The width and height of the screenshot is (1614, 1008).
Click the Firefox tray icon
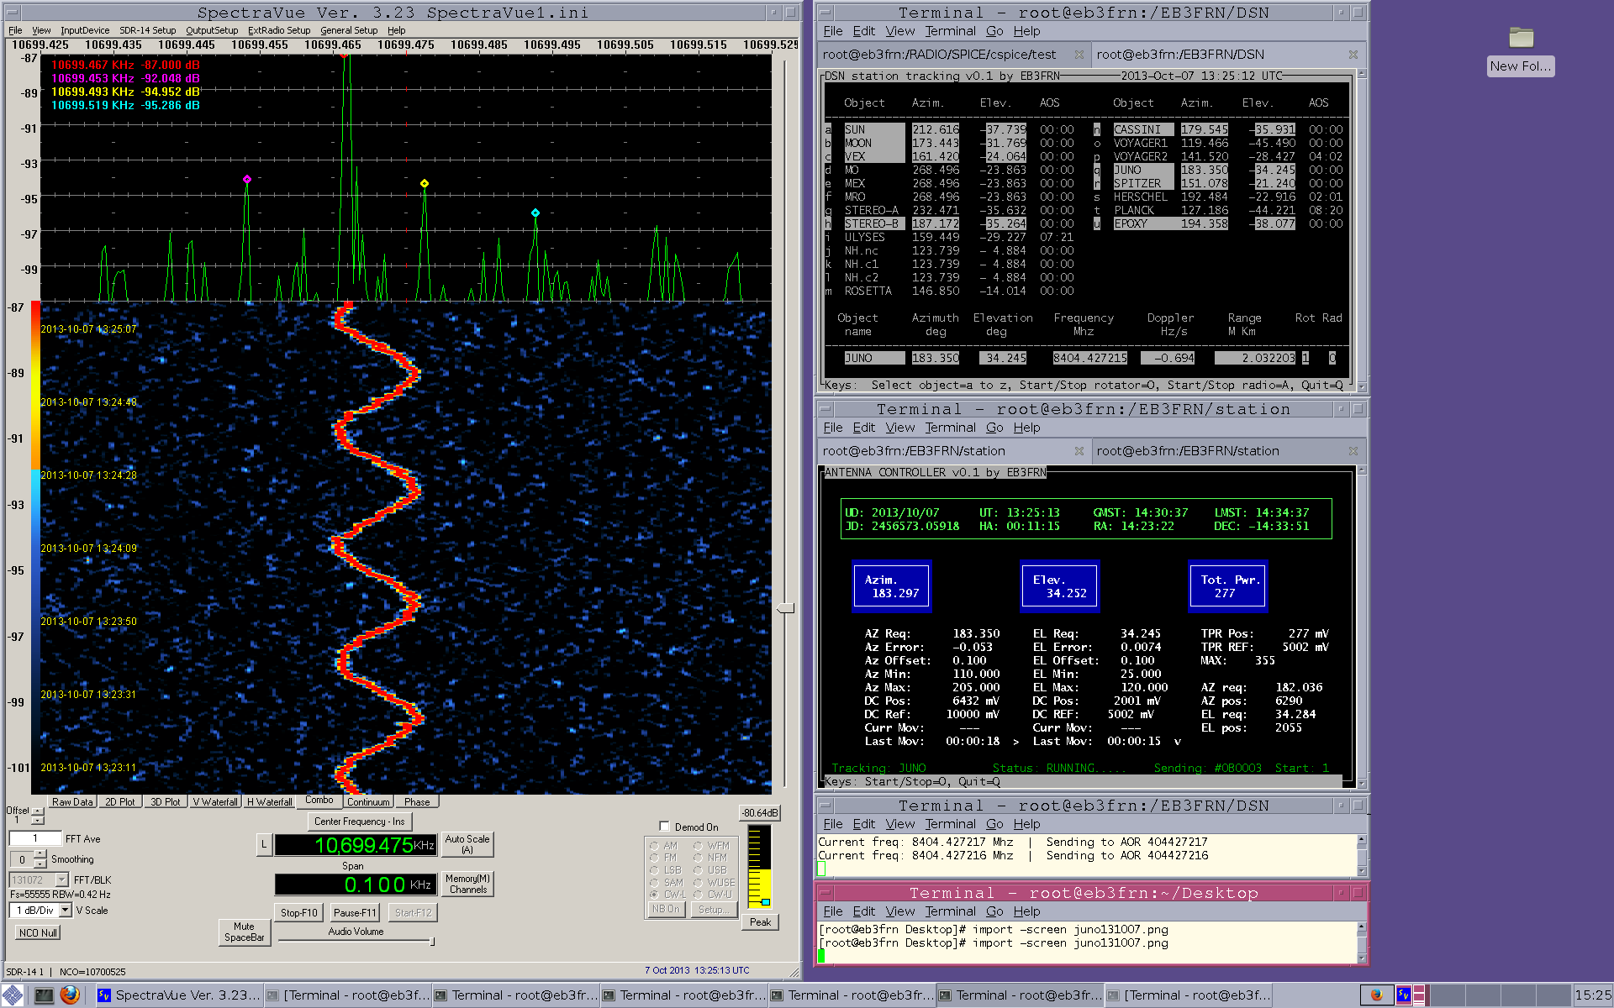(x=1376, y=995)
